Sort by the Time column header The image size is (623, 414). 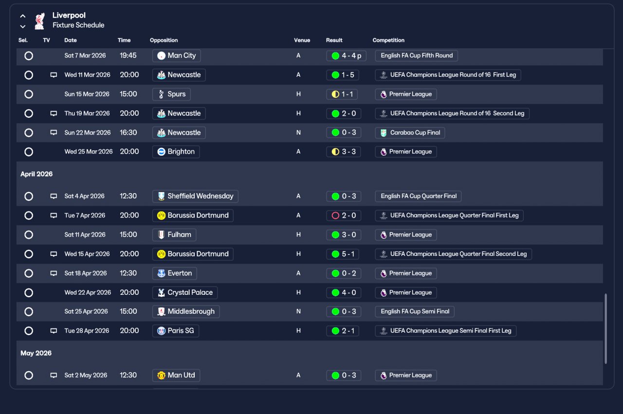[124, 40]
